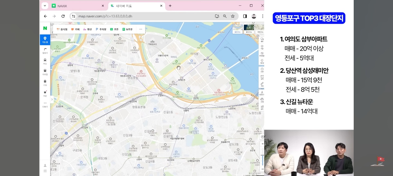Filter map by 펜션 pensions
This screenshot has width=393, height=176.
pos(88,29)
